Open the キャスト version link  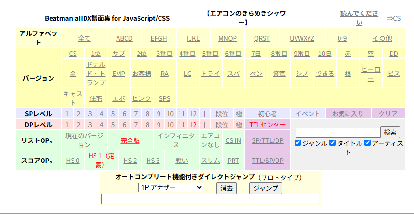point(73,98)
